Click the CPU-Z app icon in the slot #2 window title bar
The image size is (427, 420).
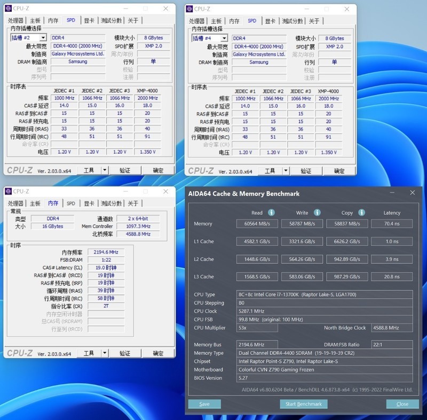(x=9, y=8)
